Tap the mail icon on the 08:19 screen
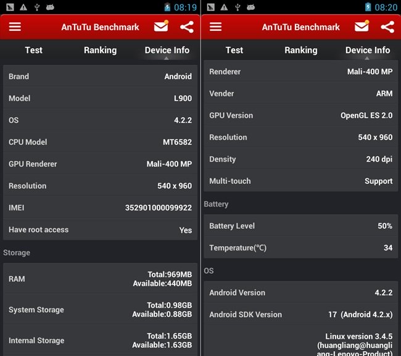401x356 pixels. coord(161,27)
